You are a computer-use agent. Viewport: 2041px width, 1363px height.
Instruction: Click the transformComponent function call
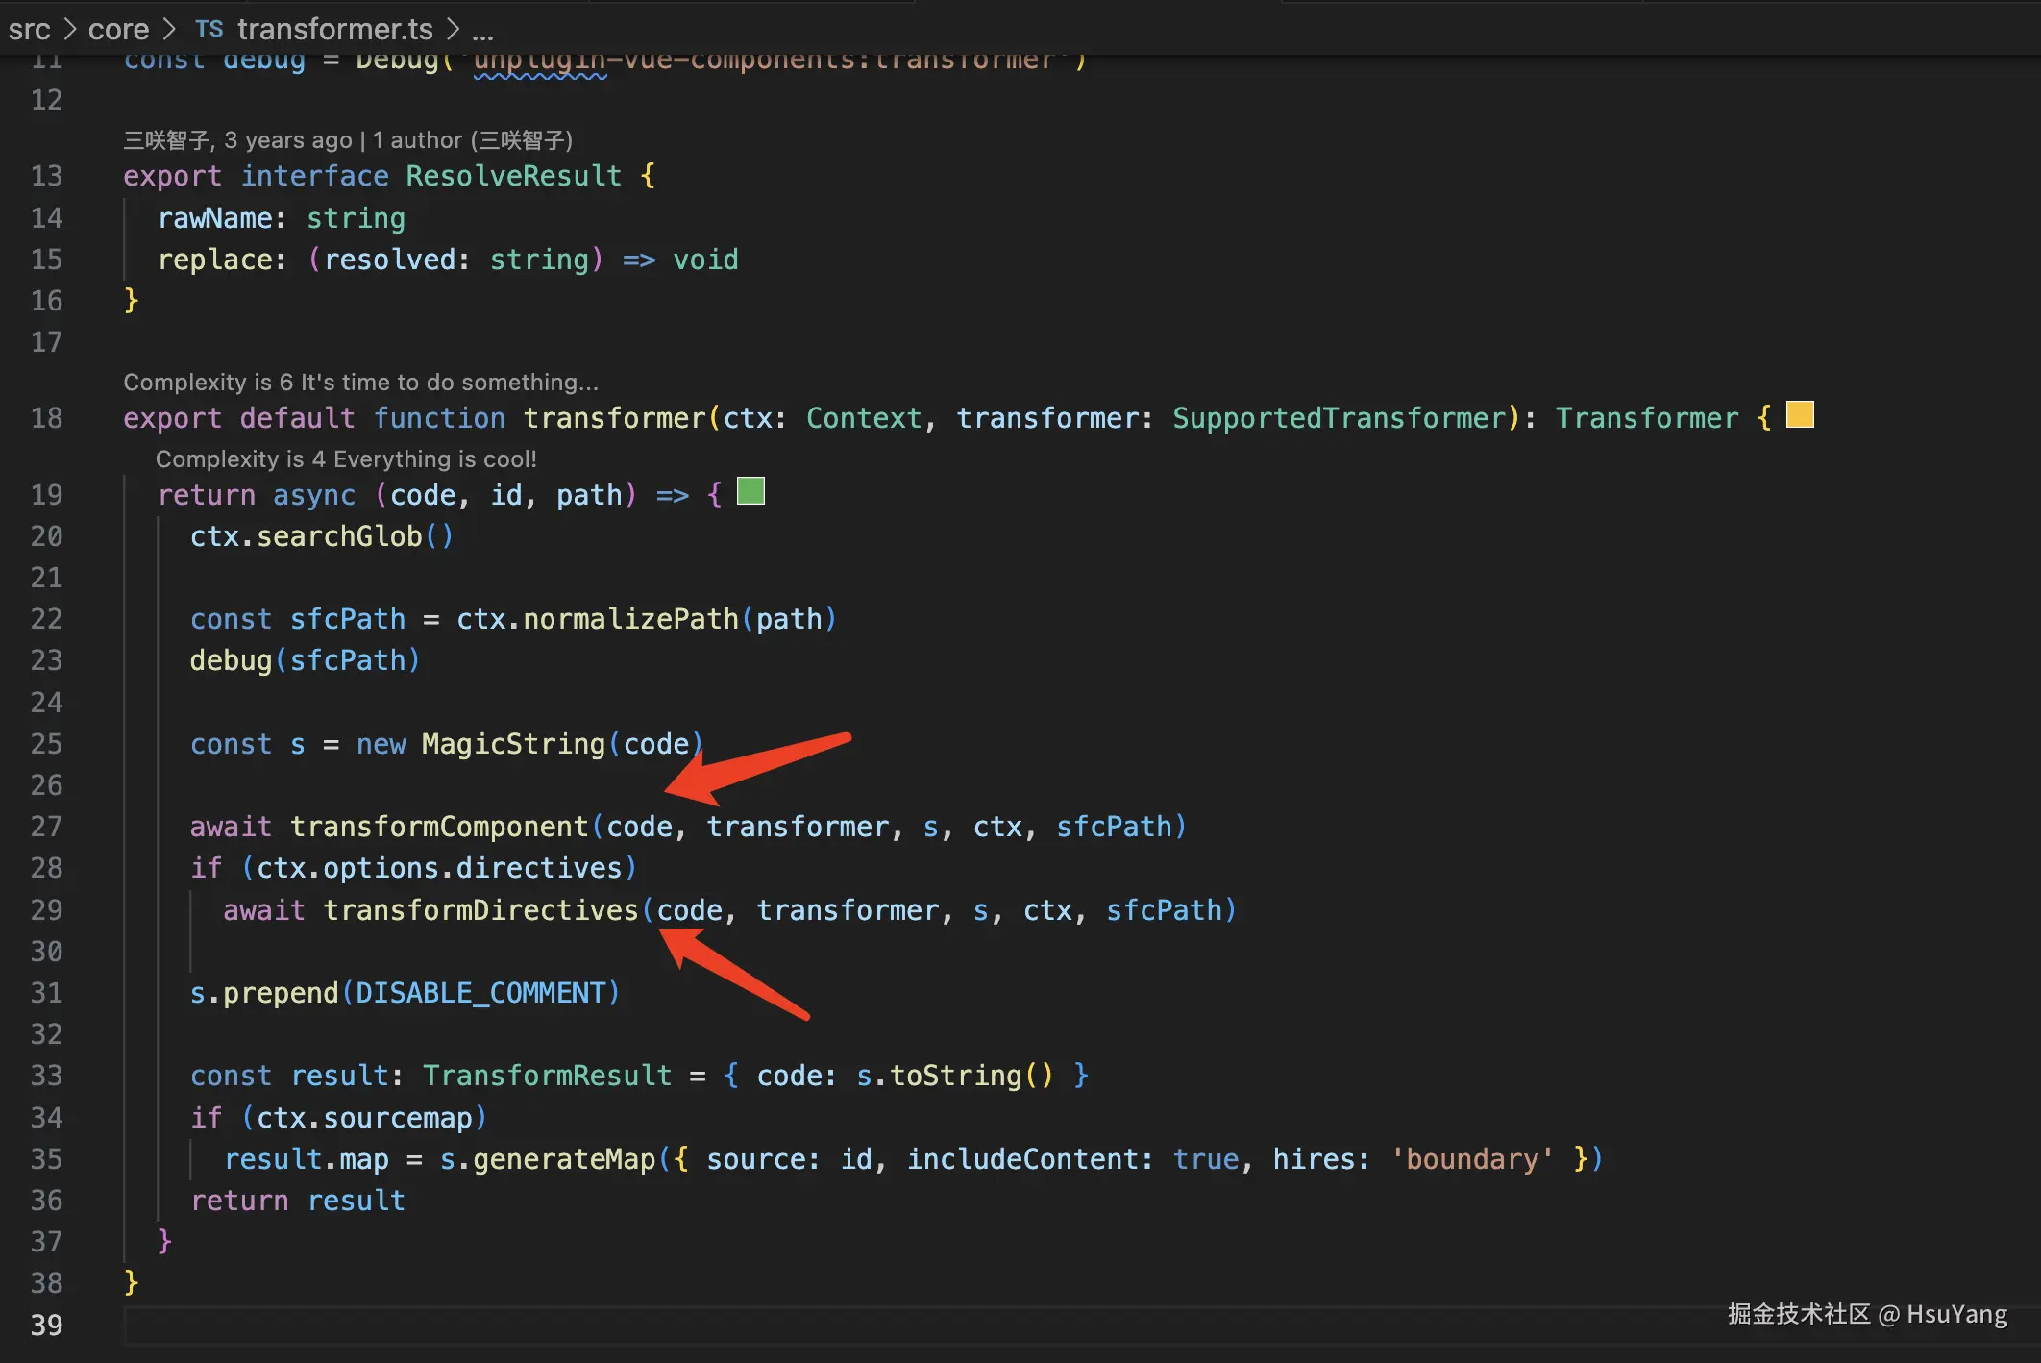click(439, 827)
